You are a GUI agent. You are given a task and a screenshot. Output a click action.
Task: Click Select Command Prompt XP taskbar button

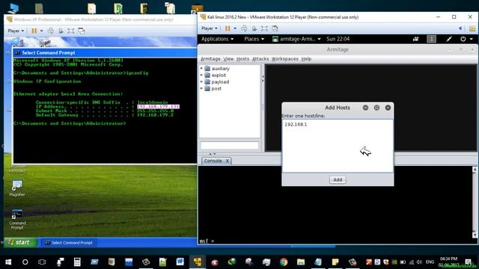tap(69, 243)
